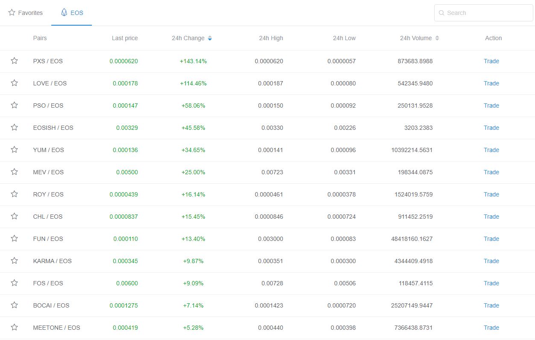Click into the Search field

pos(483,13)
